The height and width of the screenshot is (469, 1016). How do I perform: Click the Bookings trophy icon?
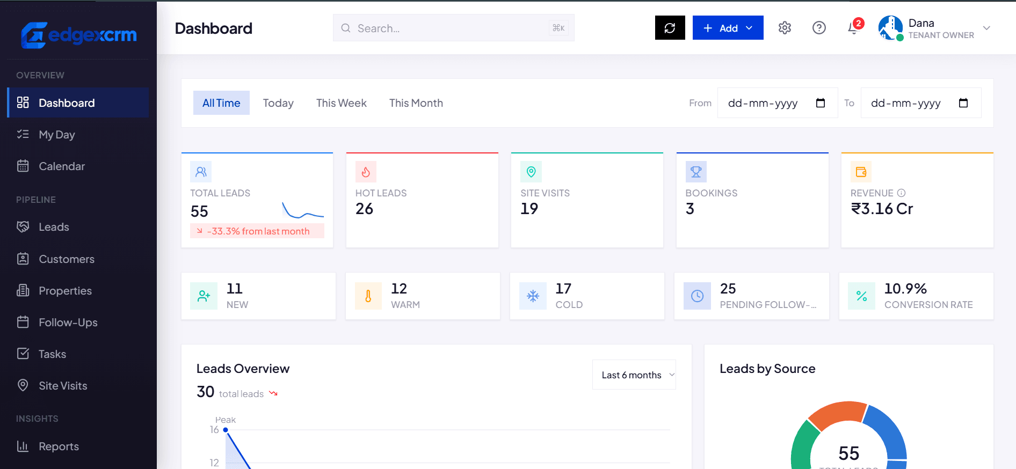696,172
